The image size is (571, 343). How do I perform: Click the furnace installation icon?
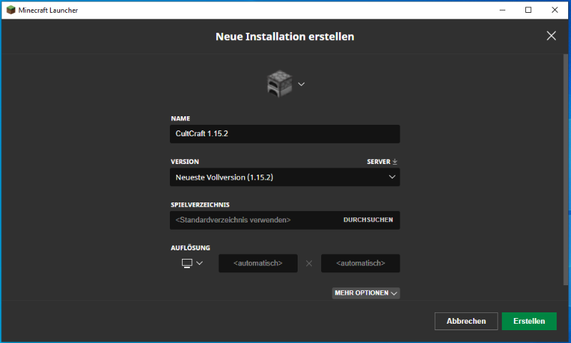(x=278, y=84)
